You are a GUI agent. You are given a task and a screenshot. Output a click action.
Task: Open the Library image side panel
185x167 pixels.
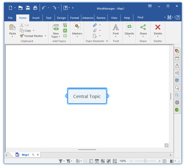(177, 80)
